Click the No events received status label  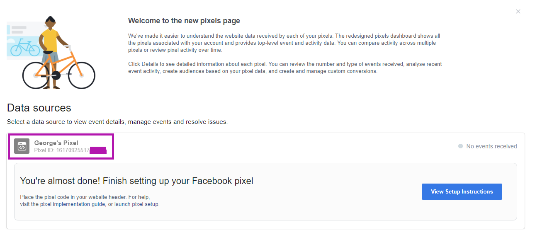pos(491,146)
